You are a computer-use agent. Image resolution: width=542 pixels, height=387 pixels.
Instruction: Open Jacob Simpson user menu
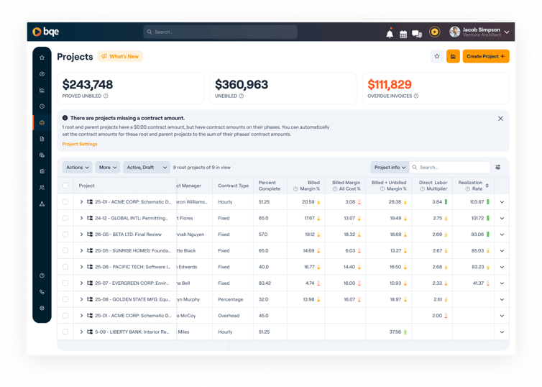click(x=479, y=32)
